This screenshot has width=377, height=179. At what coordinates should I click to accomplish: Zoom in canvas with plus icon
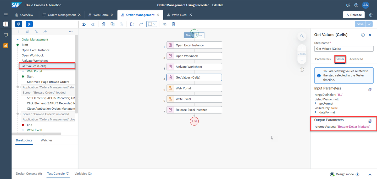pyautogui.click(x=302, y=48)
